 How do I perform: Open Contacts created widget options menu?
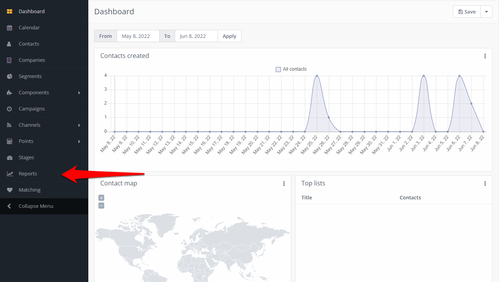coord(485,56)
